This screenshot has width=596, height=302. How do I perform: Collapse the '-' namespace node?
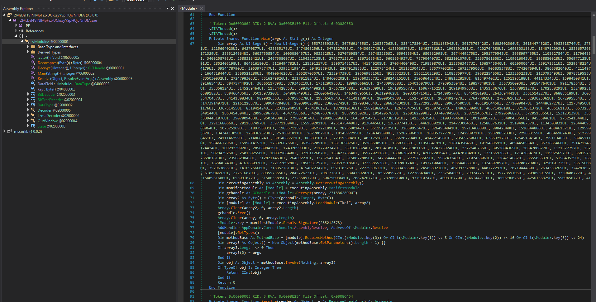16,36
